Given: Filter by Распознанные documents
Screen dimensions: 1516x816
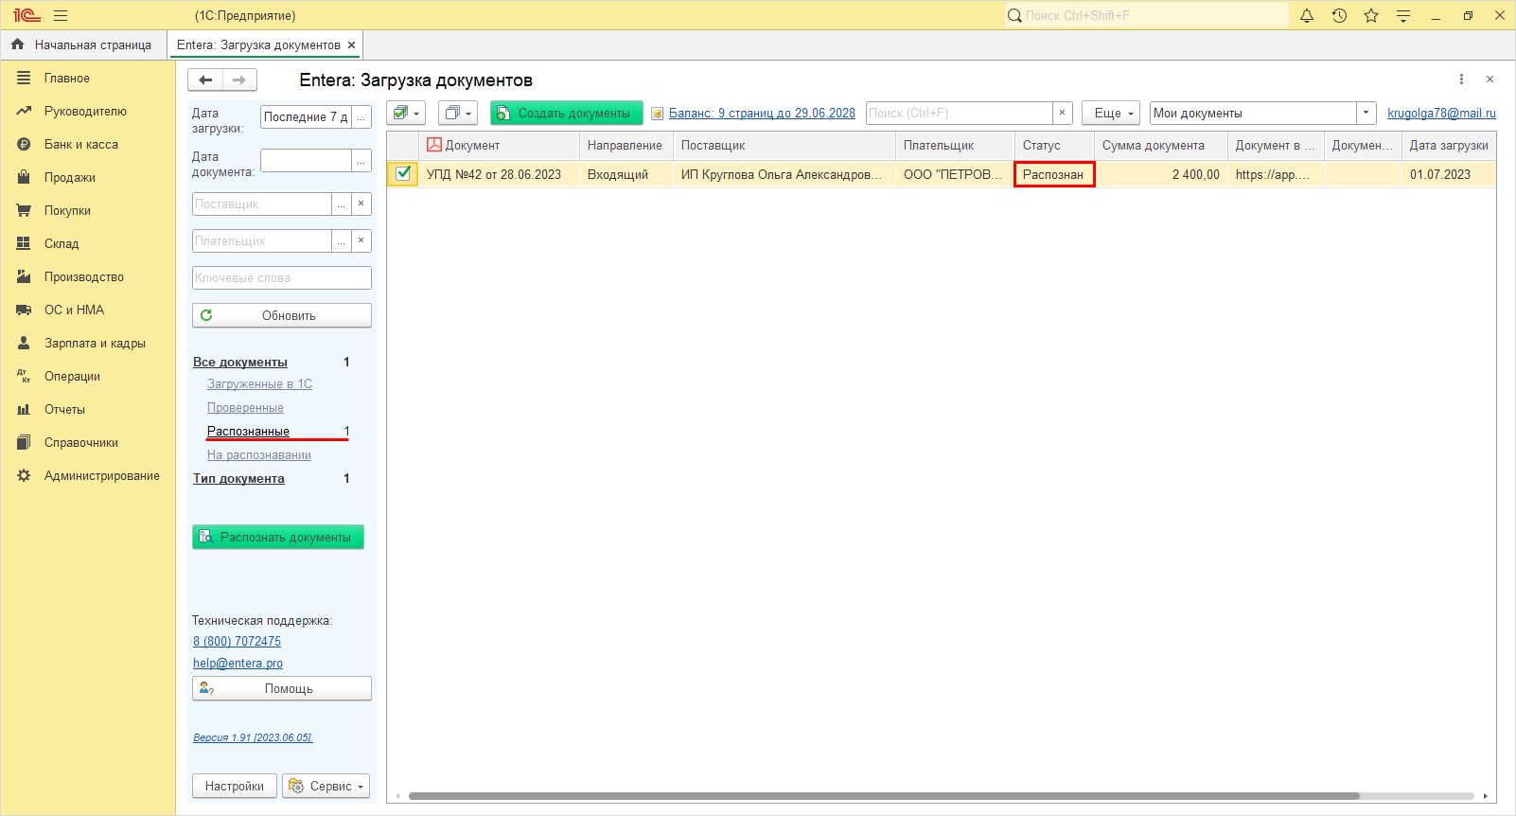Looking at the screenshot, I should [248, 432].
